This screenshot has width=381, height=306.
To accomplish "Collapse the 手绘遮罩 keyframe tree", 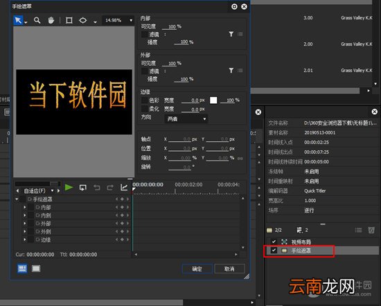I will point(17,199).
